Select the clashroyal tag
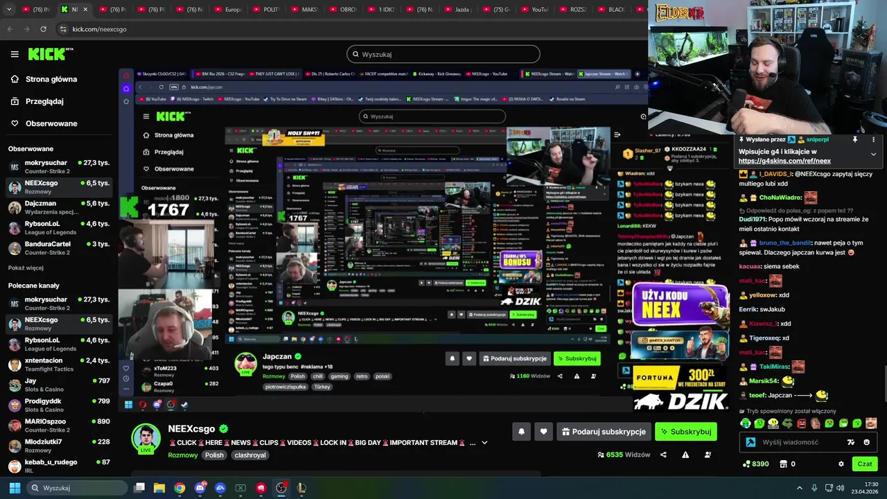 click(250, 455)
